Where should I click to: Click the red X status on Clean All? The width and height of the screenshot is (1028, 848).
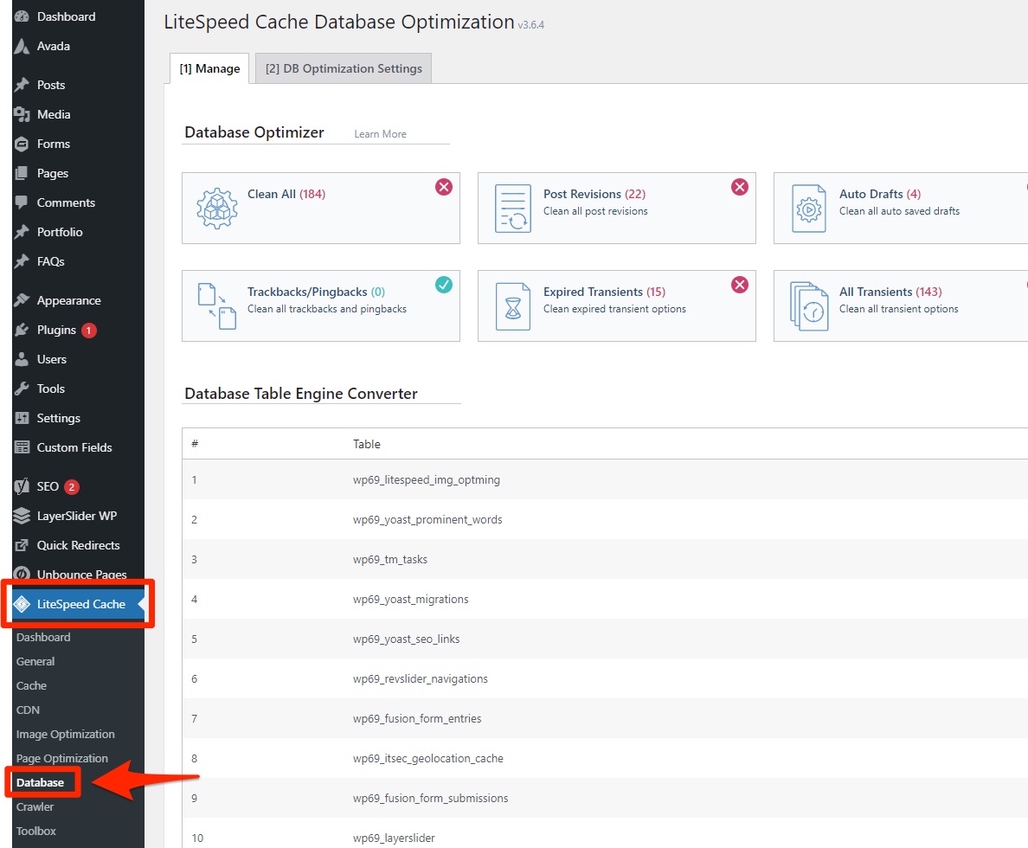pos(444,187)
